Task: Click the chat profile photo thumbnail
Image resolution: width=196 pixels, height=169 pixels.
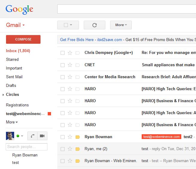Action: click(x=10, y=136)
